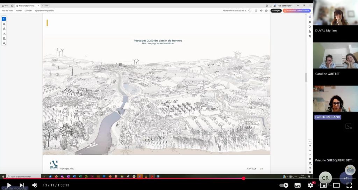358x190 pixels.
Task: Open Signer électroniquement menu
Action: point(44,11)
